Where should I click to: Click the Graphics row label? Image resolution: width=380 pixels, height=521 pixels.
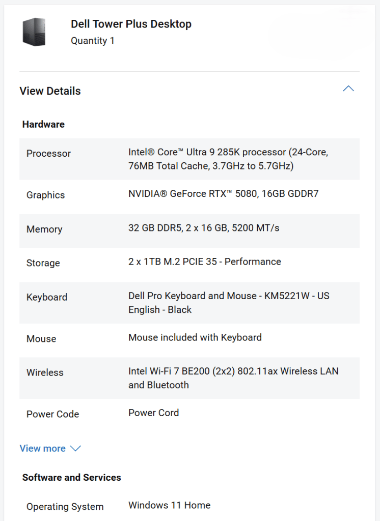click(45, 195)
